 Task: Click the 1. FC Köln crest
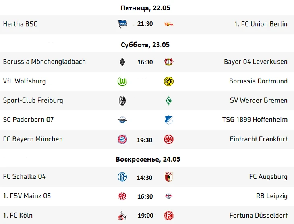122,216
